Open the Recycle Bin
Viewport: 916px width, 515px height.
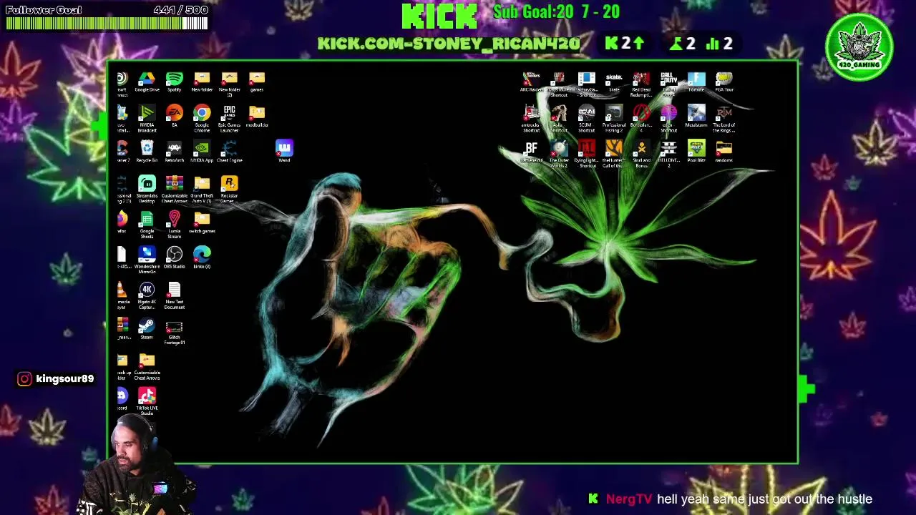point(147,152)
